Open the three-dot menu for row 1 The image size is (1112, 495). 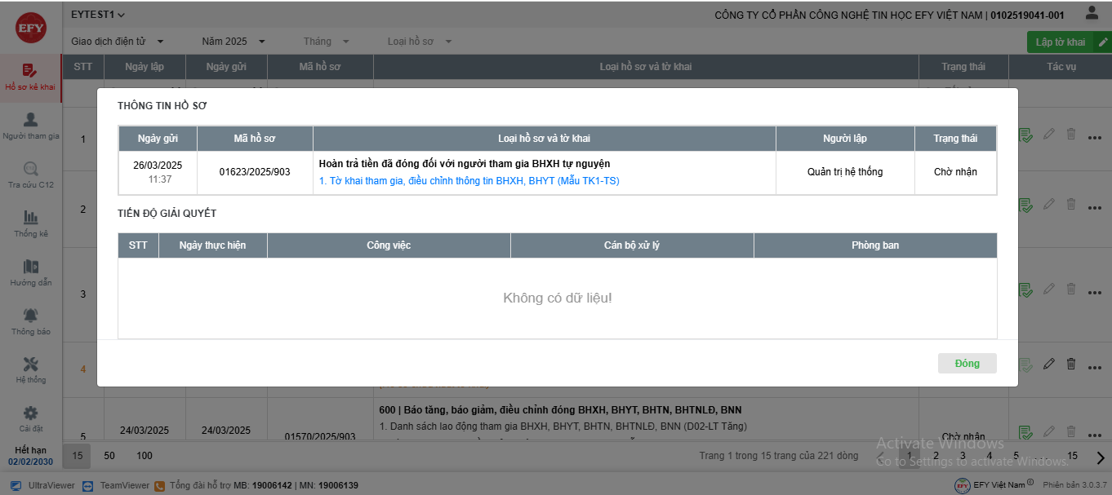pos(1095,138)
